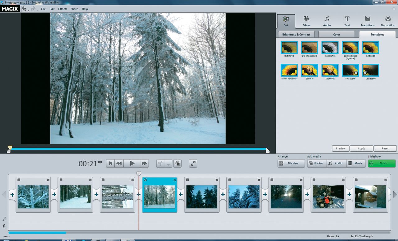Add a Movie file

pos(356,163)
